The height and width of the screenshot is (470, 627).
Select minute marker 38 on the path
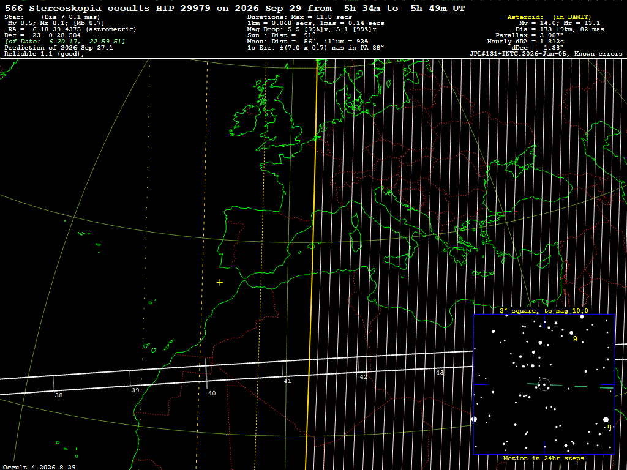(59, 395)
